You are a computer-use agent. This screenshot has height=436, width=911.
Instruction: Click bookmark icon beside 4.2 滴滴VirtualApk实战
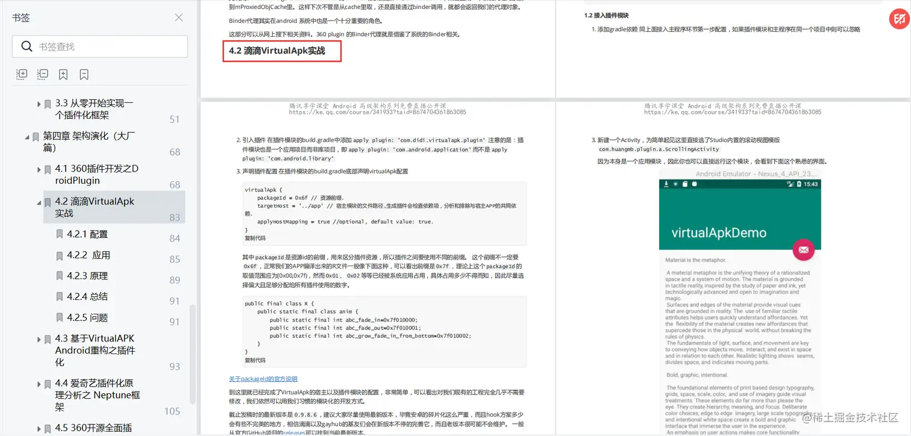pyautogui.click(x=48, y=202)
